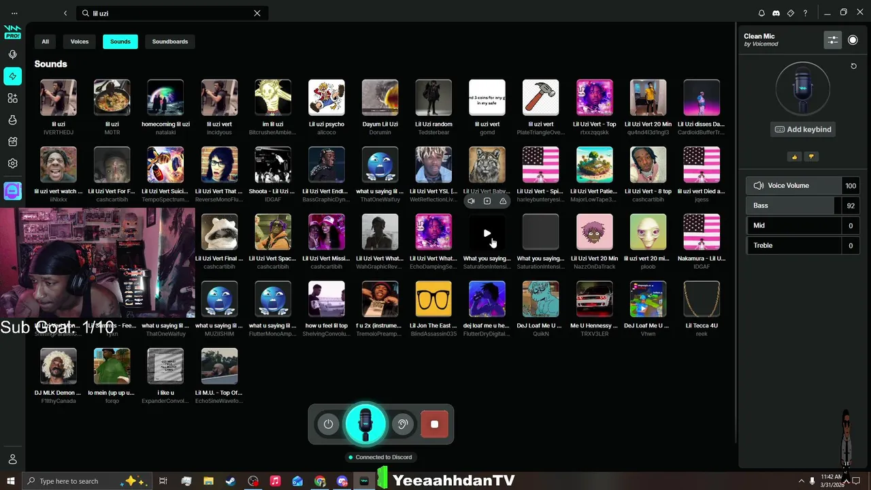The image size is (871, 490).
Task: Toggle the voice changer power button
Action: 328,424
